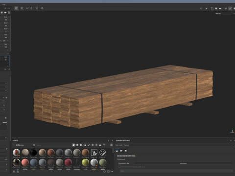This screenshot has height=176, width=235.
Task: Click the folder icon at assets panel bottom-right
Action: (x=108, y=172)
